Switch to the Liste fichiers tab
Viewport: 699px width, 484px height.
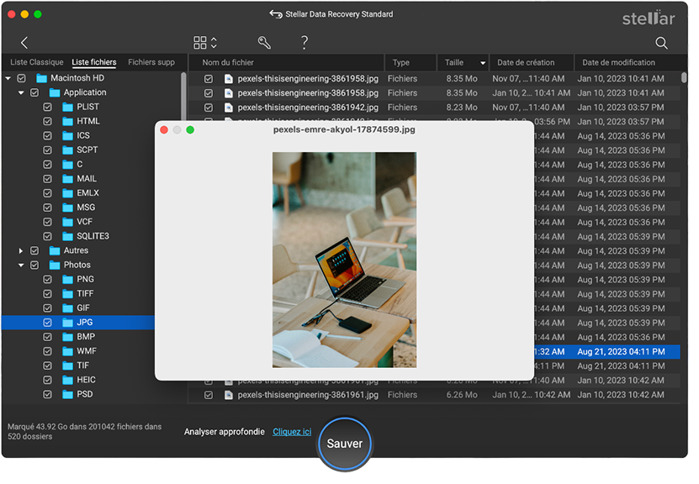click(x=95, y=63)
